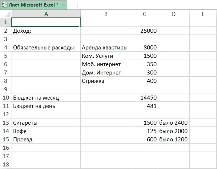217x169 pixels.
Task: Select row 10 header
Action: [x=6, y=97]
